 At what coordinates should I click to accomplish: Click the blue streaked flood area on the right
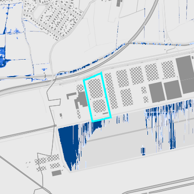(x=168, y=123)
